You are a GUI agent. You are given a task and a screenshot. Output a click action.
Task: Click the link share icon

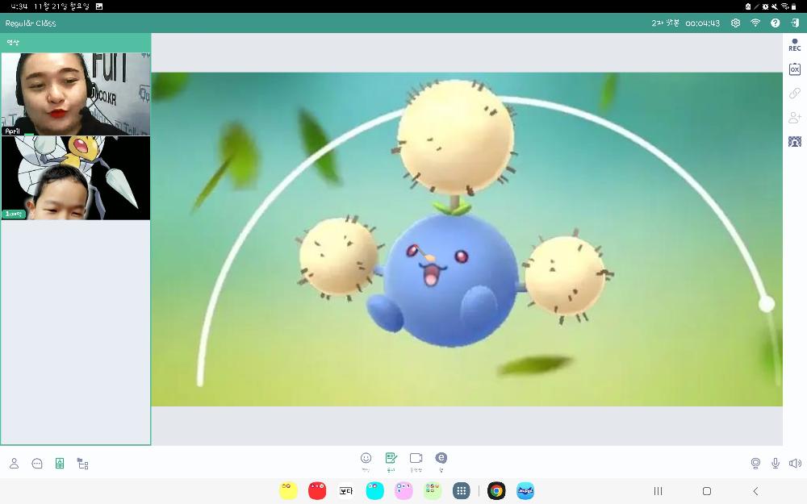point(794,94)
